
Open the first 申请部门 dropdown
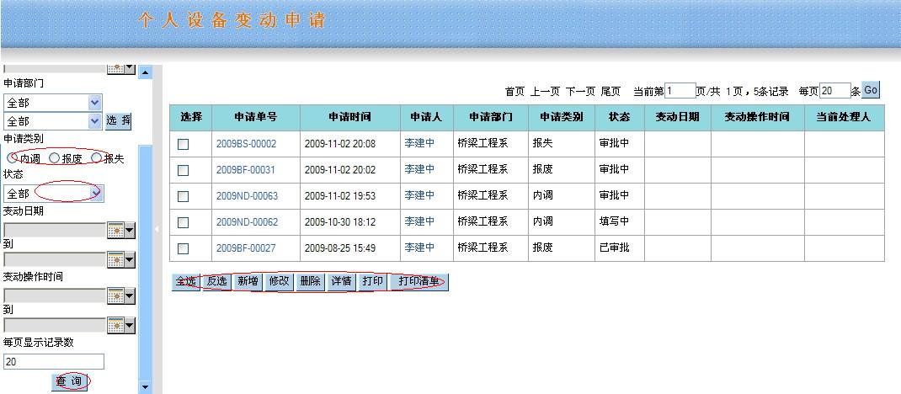(x=94, y=102)
